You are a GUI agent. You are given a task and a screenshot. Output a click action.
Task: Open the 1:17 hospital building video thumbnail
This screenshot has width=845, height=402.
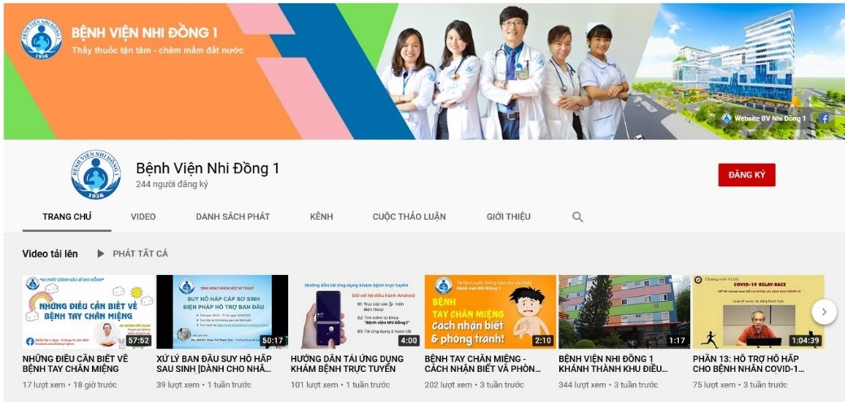(624, 312)
